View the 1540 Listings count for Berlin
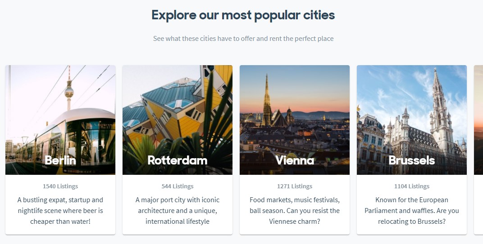Image resolution: width=483 pixels, height=244 pixels. [60, 186]
